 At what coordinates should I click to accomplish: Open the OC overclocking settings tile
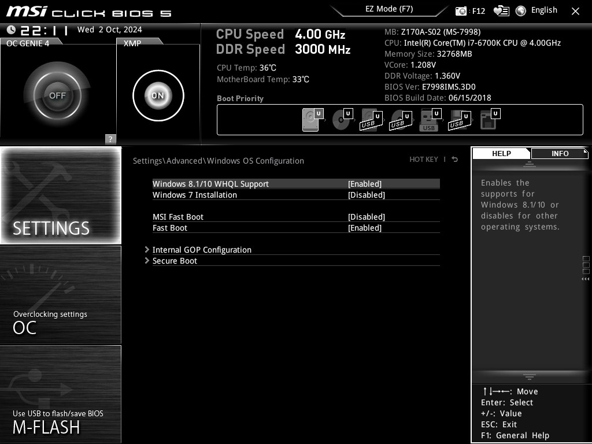(x=61, y=295)
